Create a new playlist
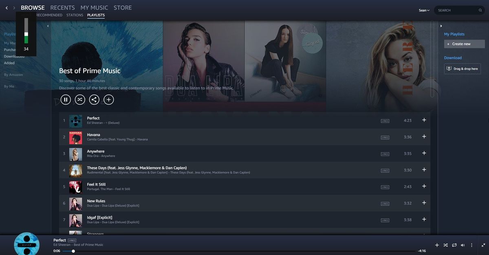The width and height of the screenshot is (489, 255). point(464,44)
